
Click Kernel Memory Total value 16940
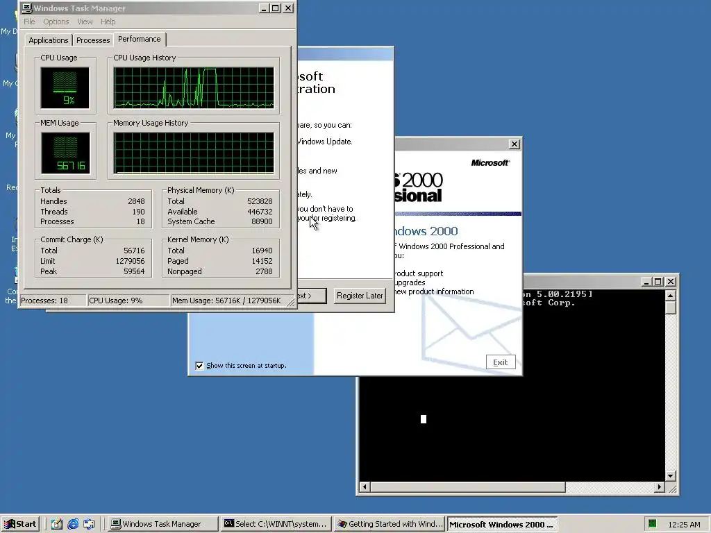point(262,251)
